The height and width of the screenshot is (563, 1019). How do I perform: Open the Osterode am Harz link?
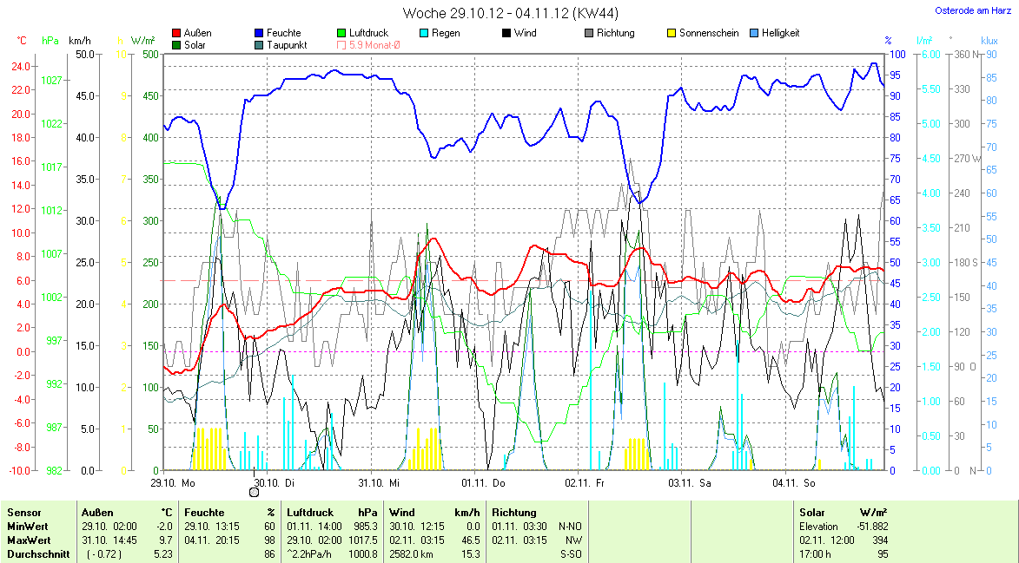973,10
